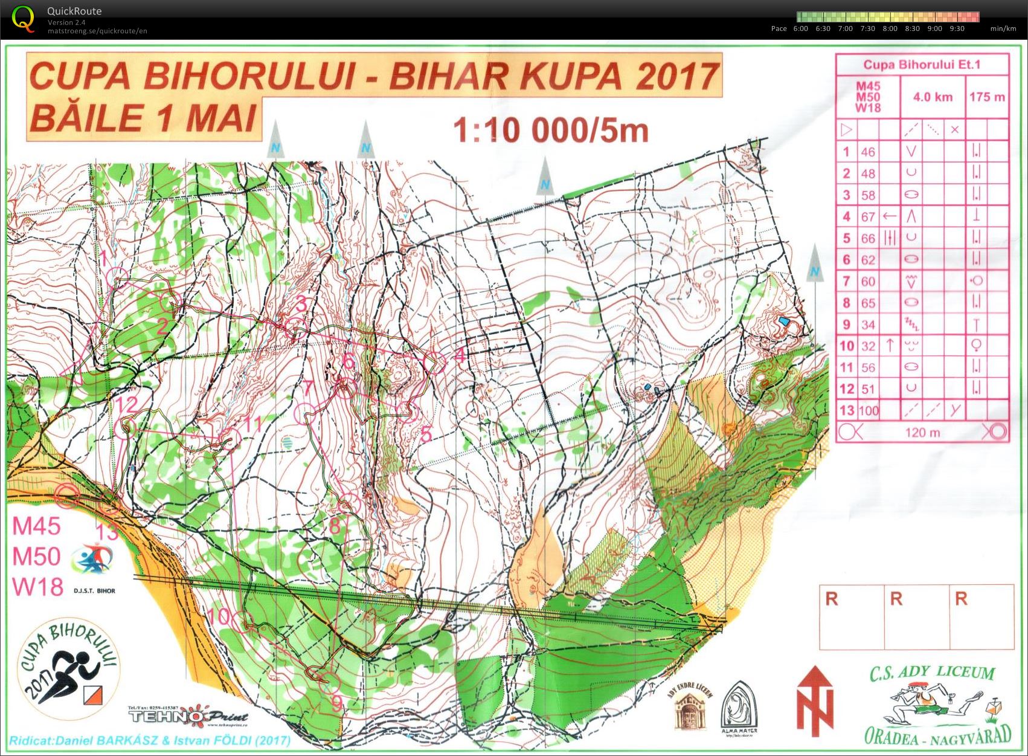1028x756 pixels.
Task: Click the TehnoPrint logo
Action: click(x=188, y=717)
